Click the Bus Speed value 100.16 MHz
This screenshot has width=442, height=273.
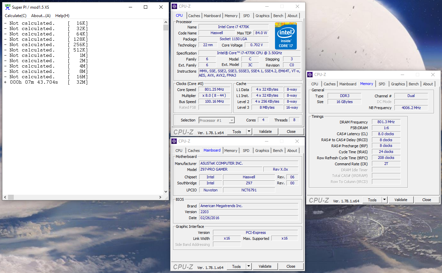coord(214,102)
